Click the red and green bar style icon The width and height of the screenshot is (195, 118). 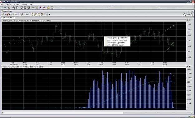coord(8,15)
